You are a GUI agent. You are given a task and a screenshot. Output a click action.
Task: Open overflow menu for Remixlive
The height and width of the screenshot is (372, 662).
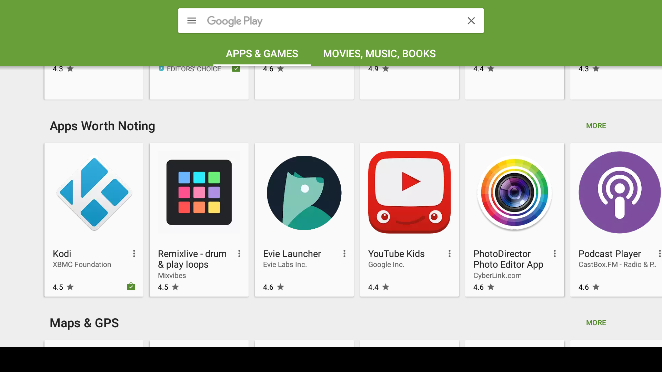[x=239, y=254]
